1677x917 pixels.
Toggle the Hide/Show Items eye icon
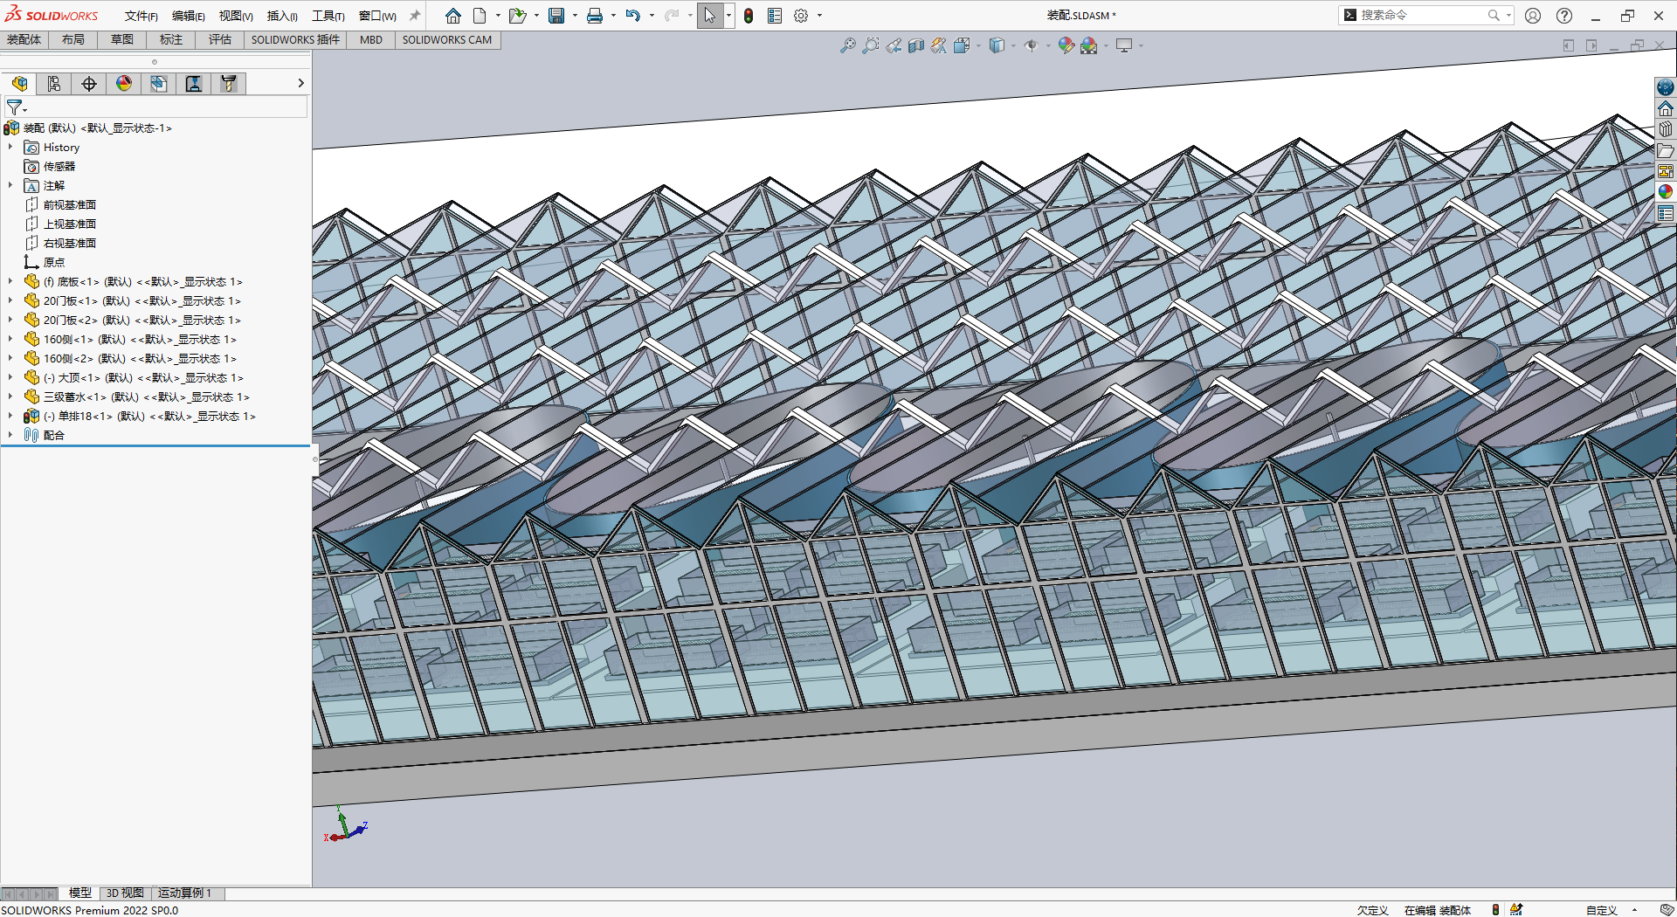click(1032, 45)
